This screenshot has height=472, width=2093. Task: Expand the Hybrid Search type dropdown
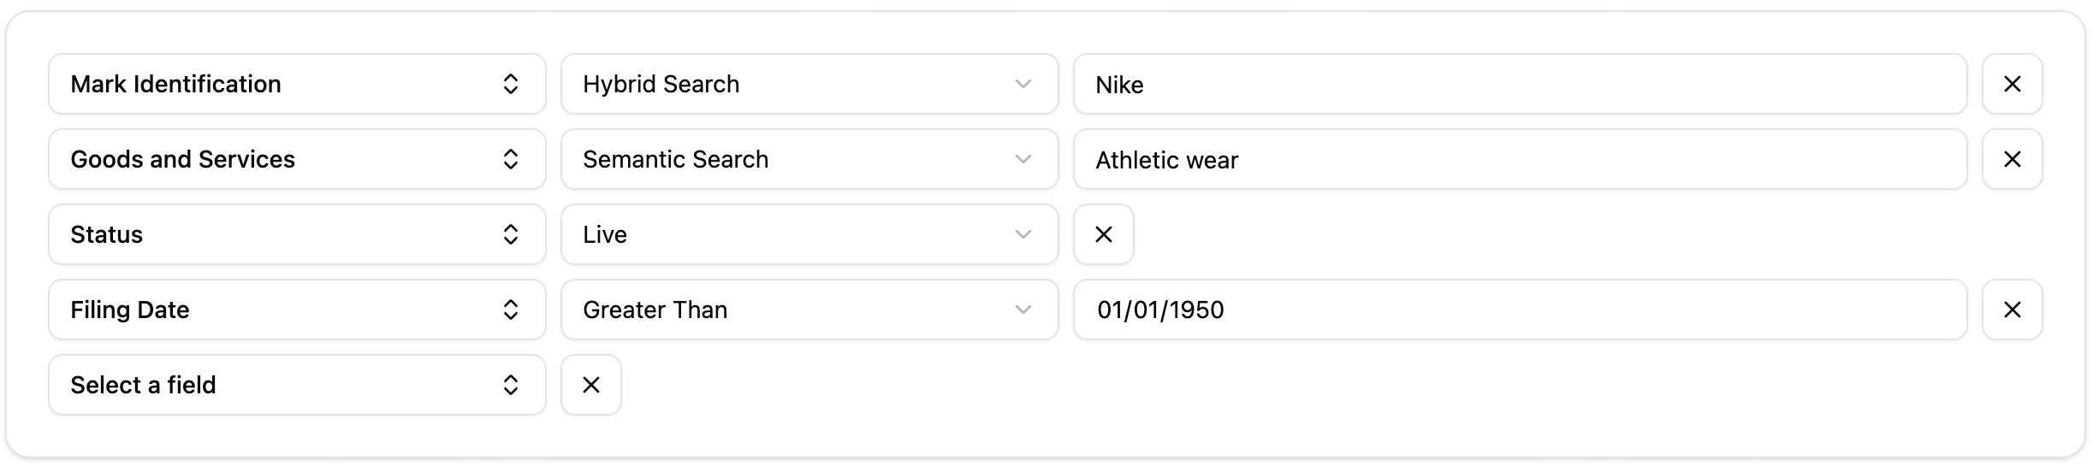[809, 84]
